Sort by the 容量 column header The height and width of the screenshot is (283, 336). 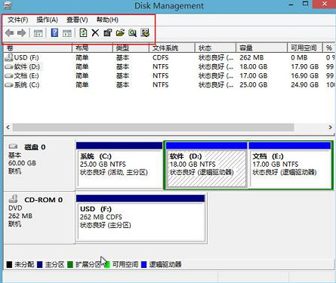262,48
